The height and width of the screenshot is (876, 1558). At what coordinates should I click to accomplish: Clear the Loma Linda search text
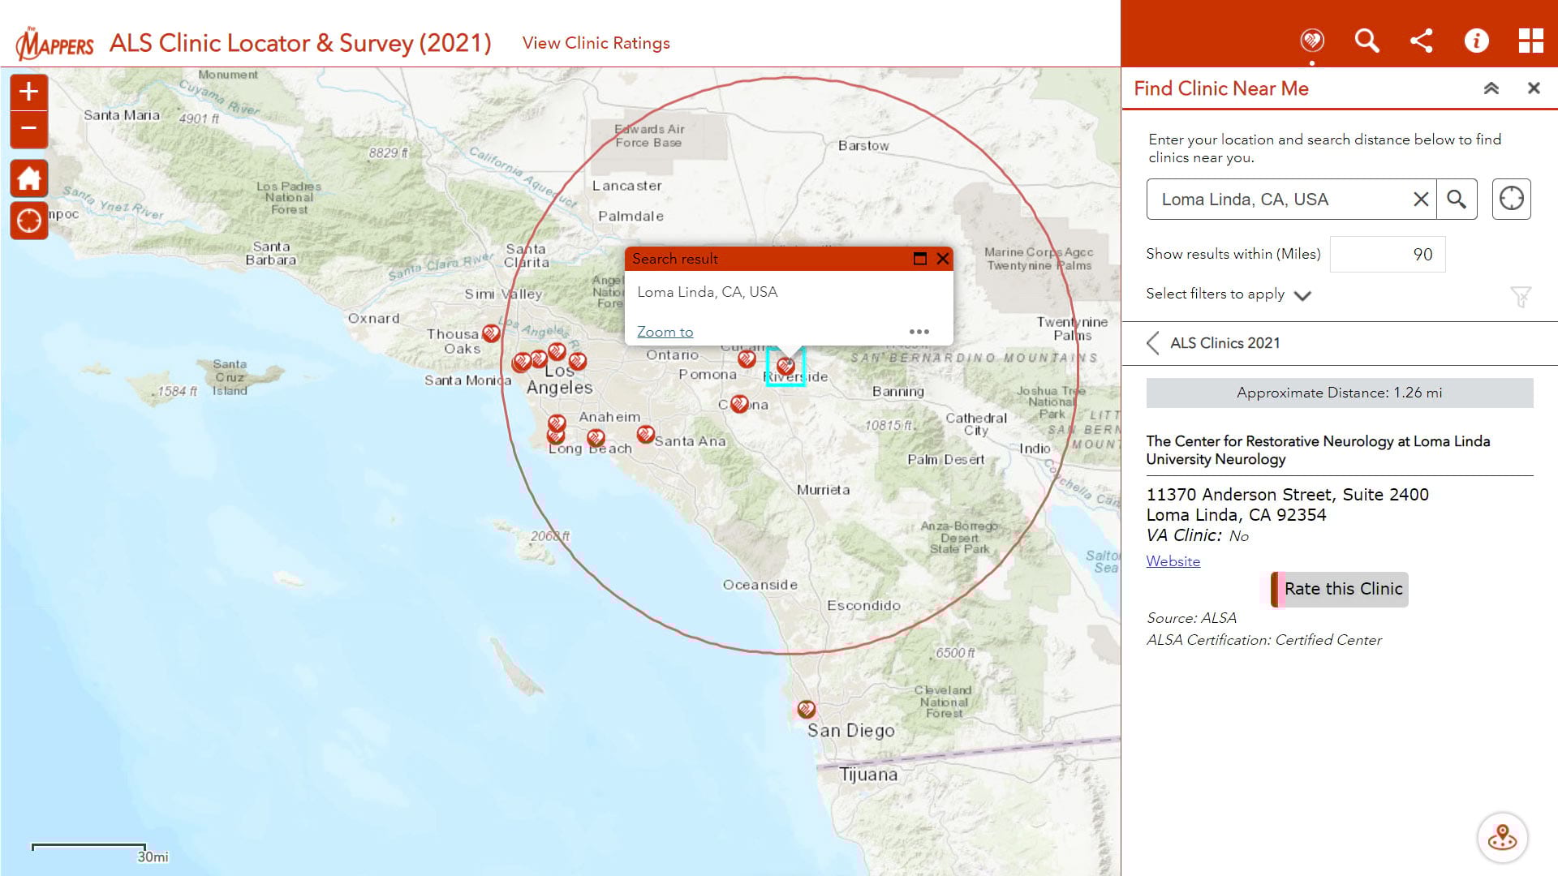tap(1420, 200)
